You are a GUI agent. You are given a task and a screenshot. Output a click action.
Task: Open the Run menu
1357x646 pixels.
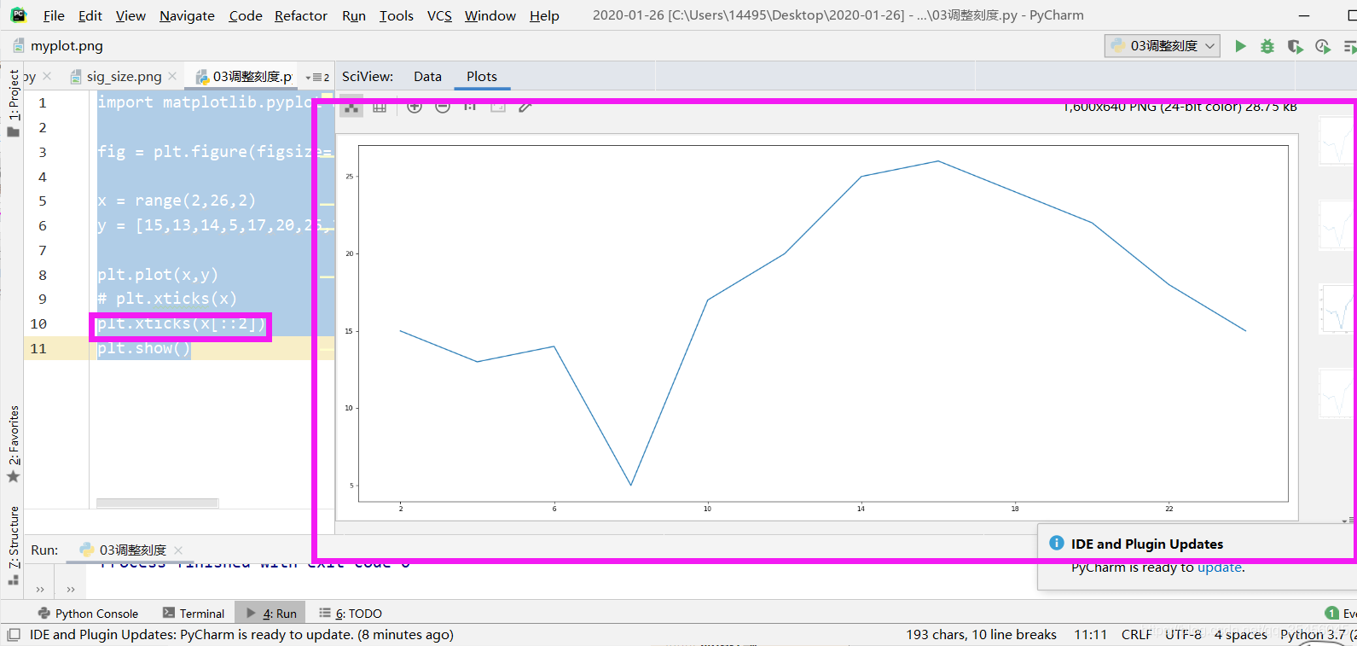click(x=354, y=15)
